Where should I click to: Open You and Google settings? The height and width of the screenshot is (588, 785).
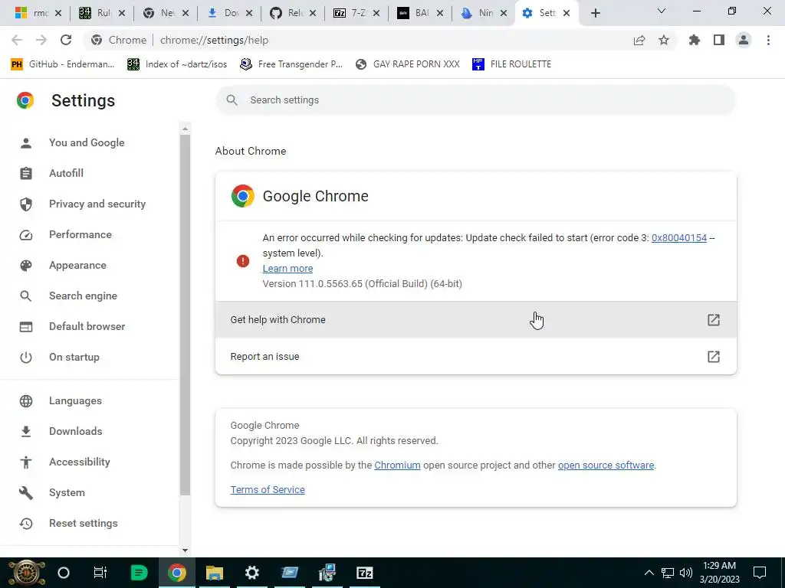pyautogui.click(x=87, y=143)
